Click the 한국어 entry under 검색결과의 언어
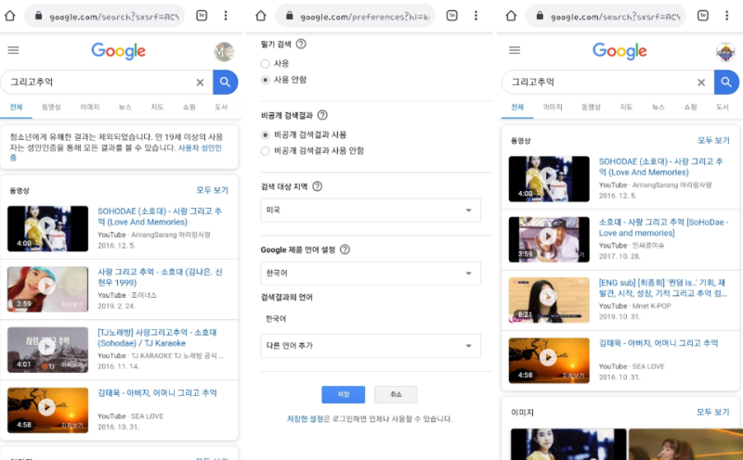 pyautogui.click(x=276, y=319)
